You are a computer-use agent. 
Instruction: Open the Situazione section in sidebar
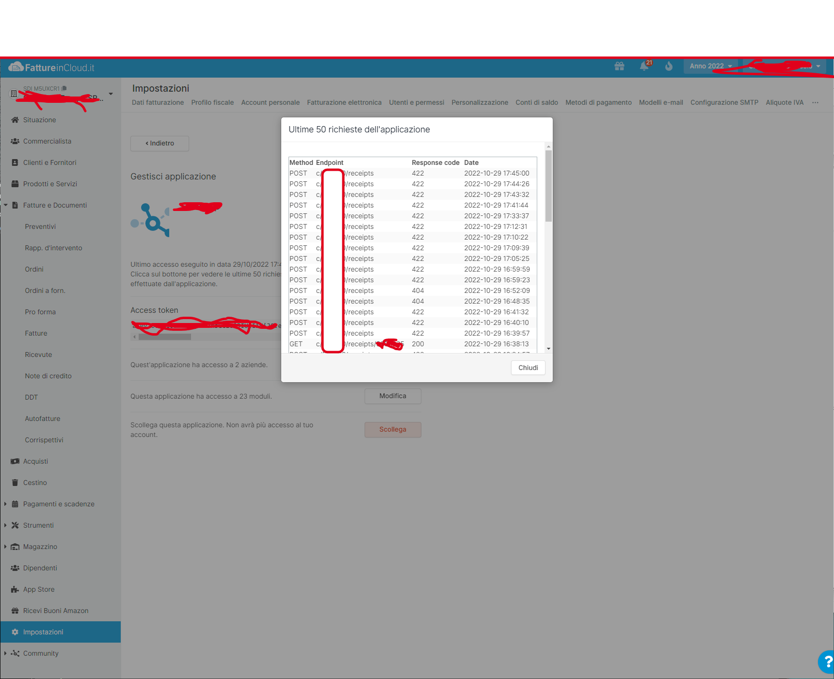tap(39, 119)
